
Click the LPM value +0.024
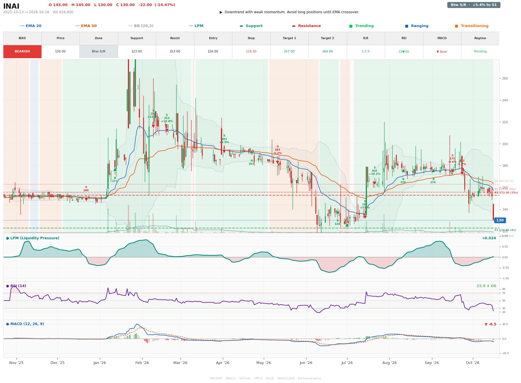tap(489, 238)
